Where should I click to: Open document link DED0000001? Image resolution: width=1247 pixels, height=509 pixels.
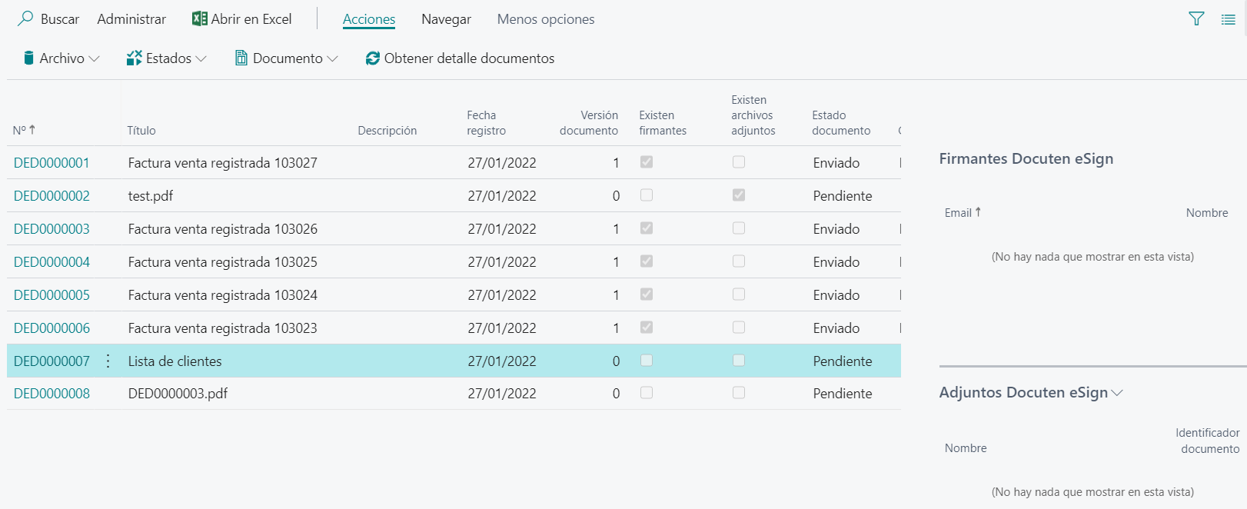point(52,163)
